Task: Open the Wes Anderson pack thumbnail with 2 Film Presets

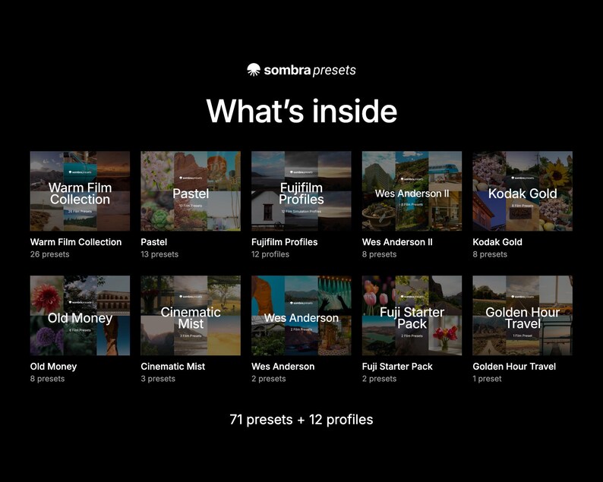Action: [x=301, y=316]
